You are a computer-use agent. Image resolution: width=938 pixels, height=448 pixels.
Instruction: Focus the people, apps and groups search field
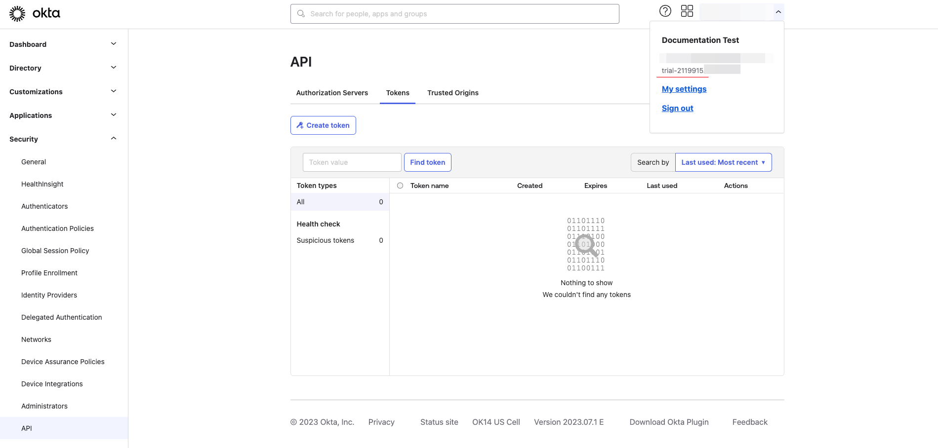click(x=454, y=14)
